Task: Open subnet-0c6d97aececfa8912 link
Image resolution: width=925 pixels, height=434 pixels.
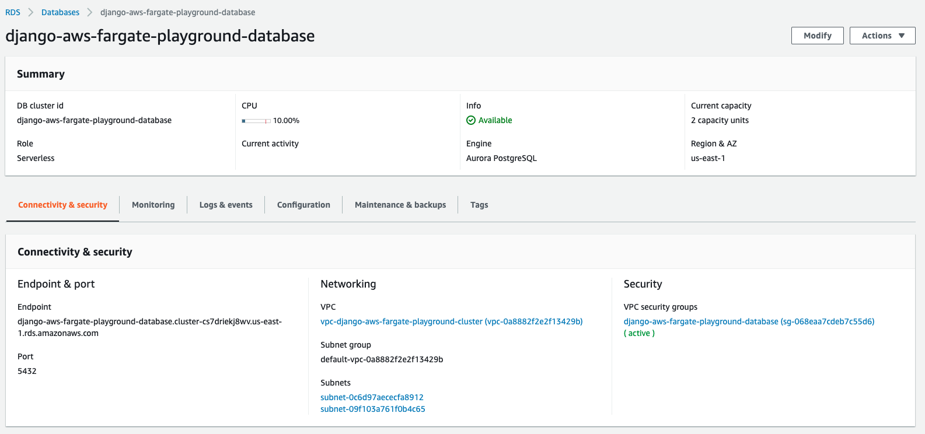Action: coord(372,397)
